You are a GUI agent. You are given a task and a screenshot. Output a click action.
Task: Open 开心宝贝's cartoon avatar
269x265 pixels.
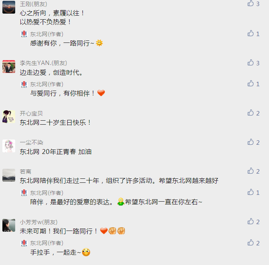coord(9,117)
